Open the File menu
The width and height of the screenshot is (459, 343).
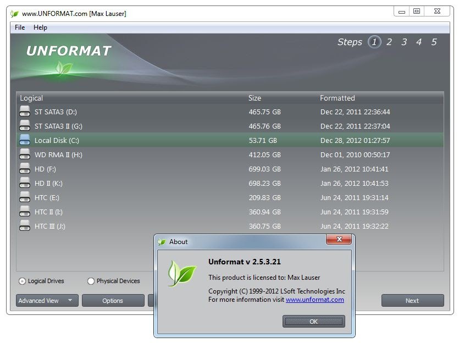[x=20, y=27]
